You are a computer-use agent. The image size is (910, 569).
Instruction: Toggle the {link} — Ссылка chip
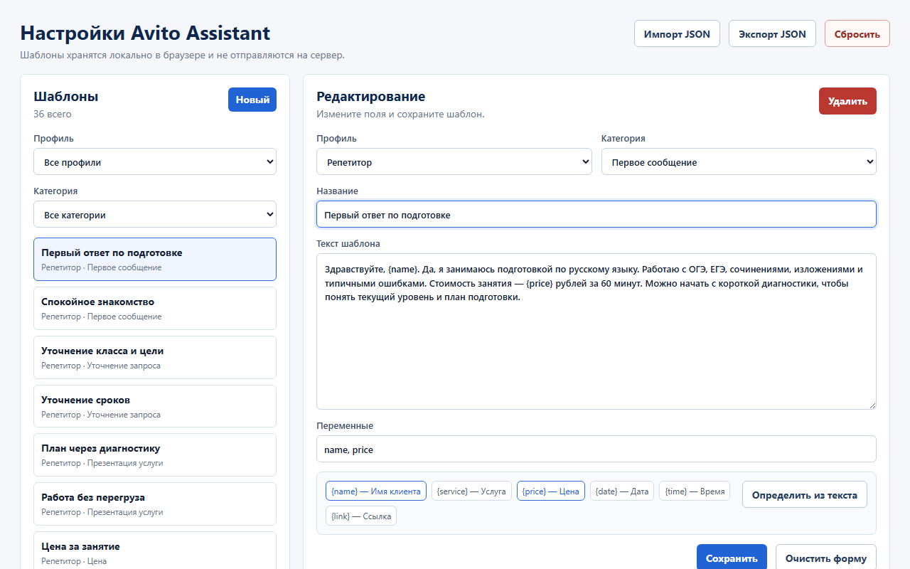361,516
